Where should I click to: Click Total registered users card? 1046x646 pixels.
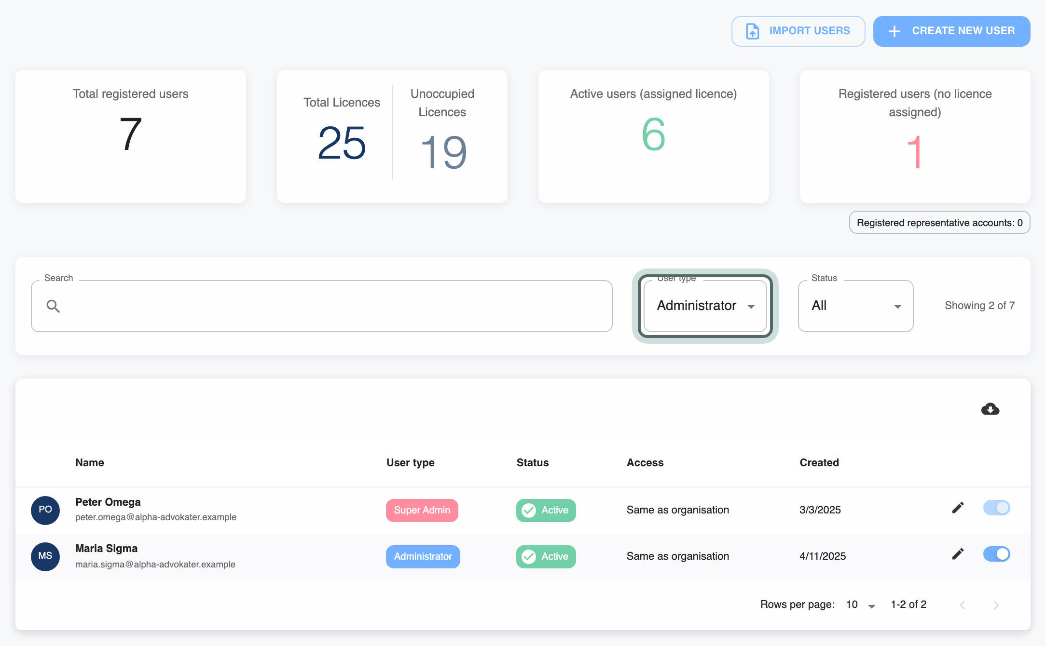pos(131,136)
